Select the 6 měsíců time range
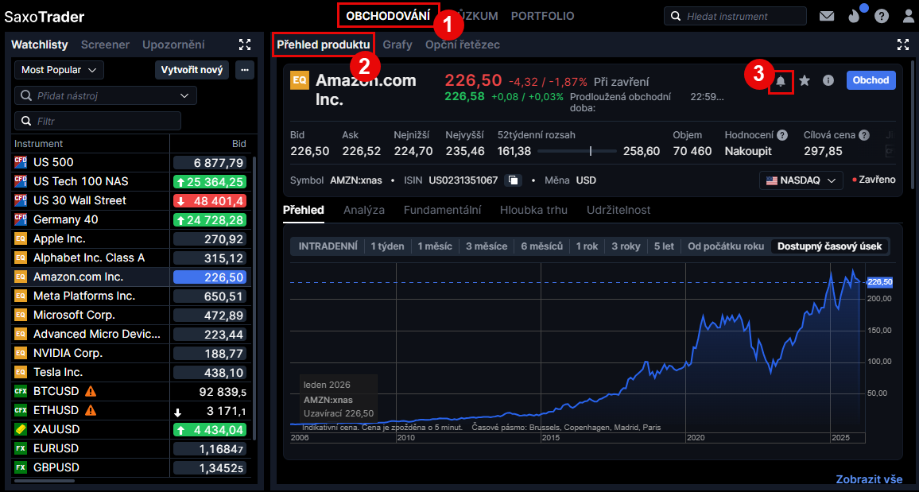 point(541,246)
